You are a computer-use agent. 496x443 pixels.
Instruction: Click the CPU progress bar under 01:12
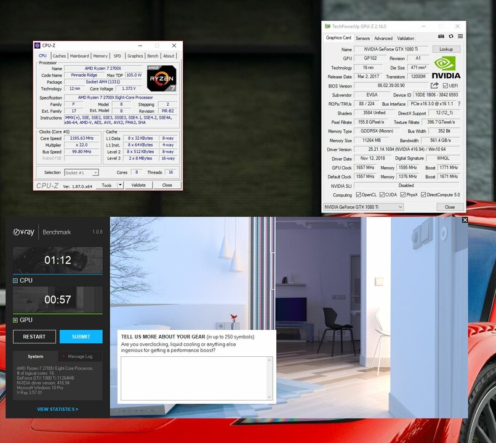coord(58,274)
